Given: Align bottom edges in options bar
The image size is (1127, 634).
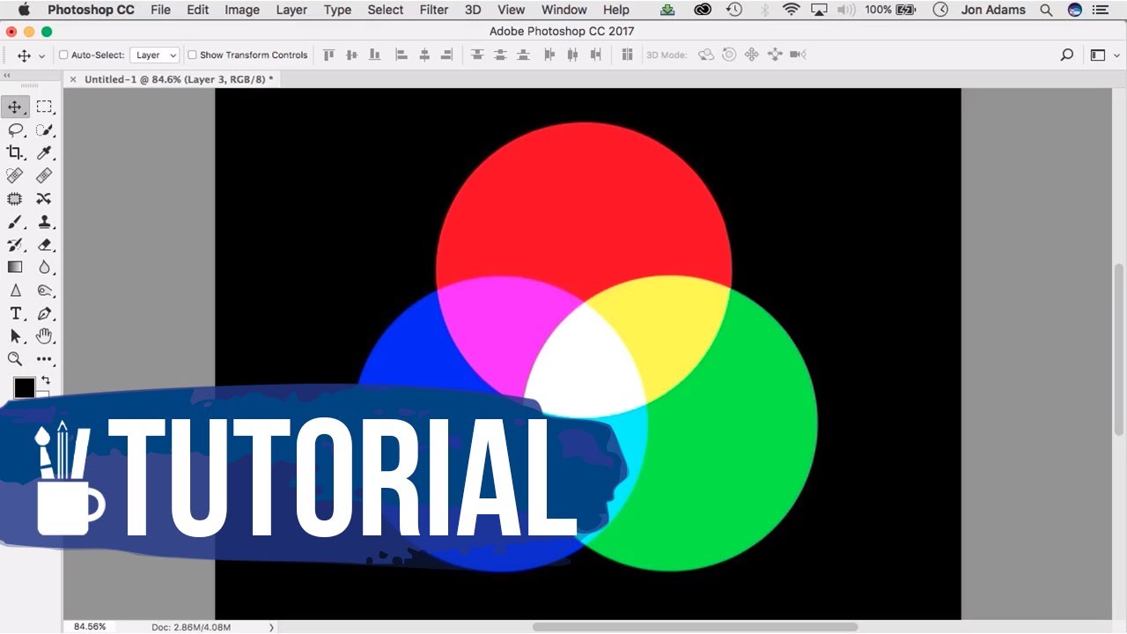Looking at the screenshot, I should pos(375,55).
